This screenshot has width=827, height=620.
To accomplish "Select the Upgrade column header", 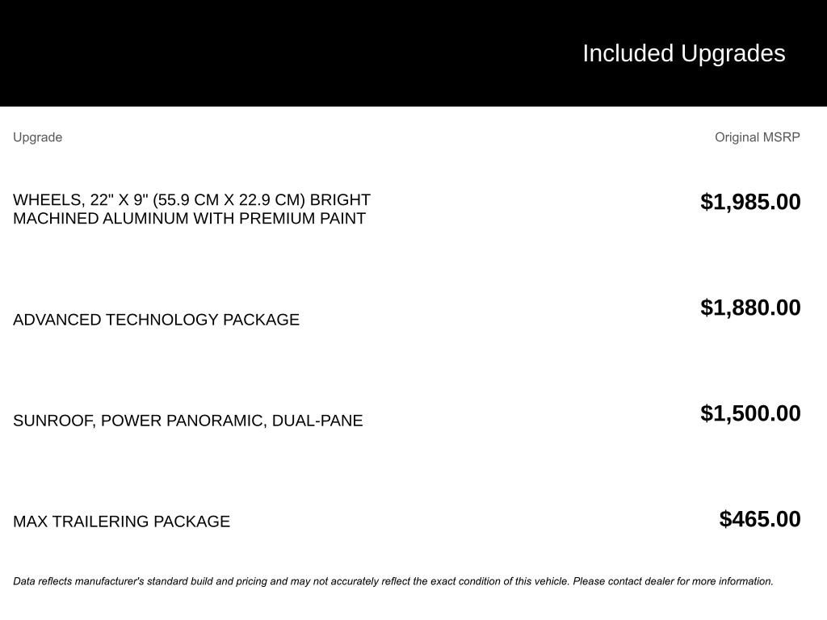I will pos(37,137).
